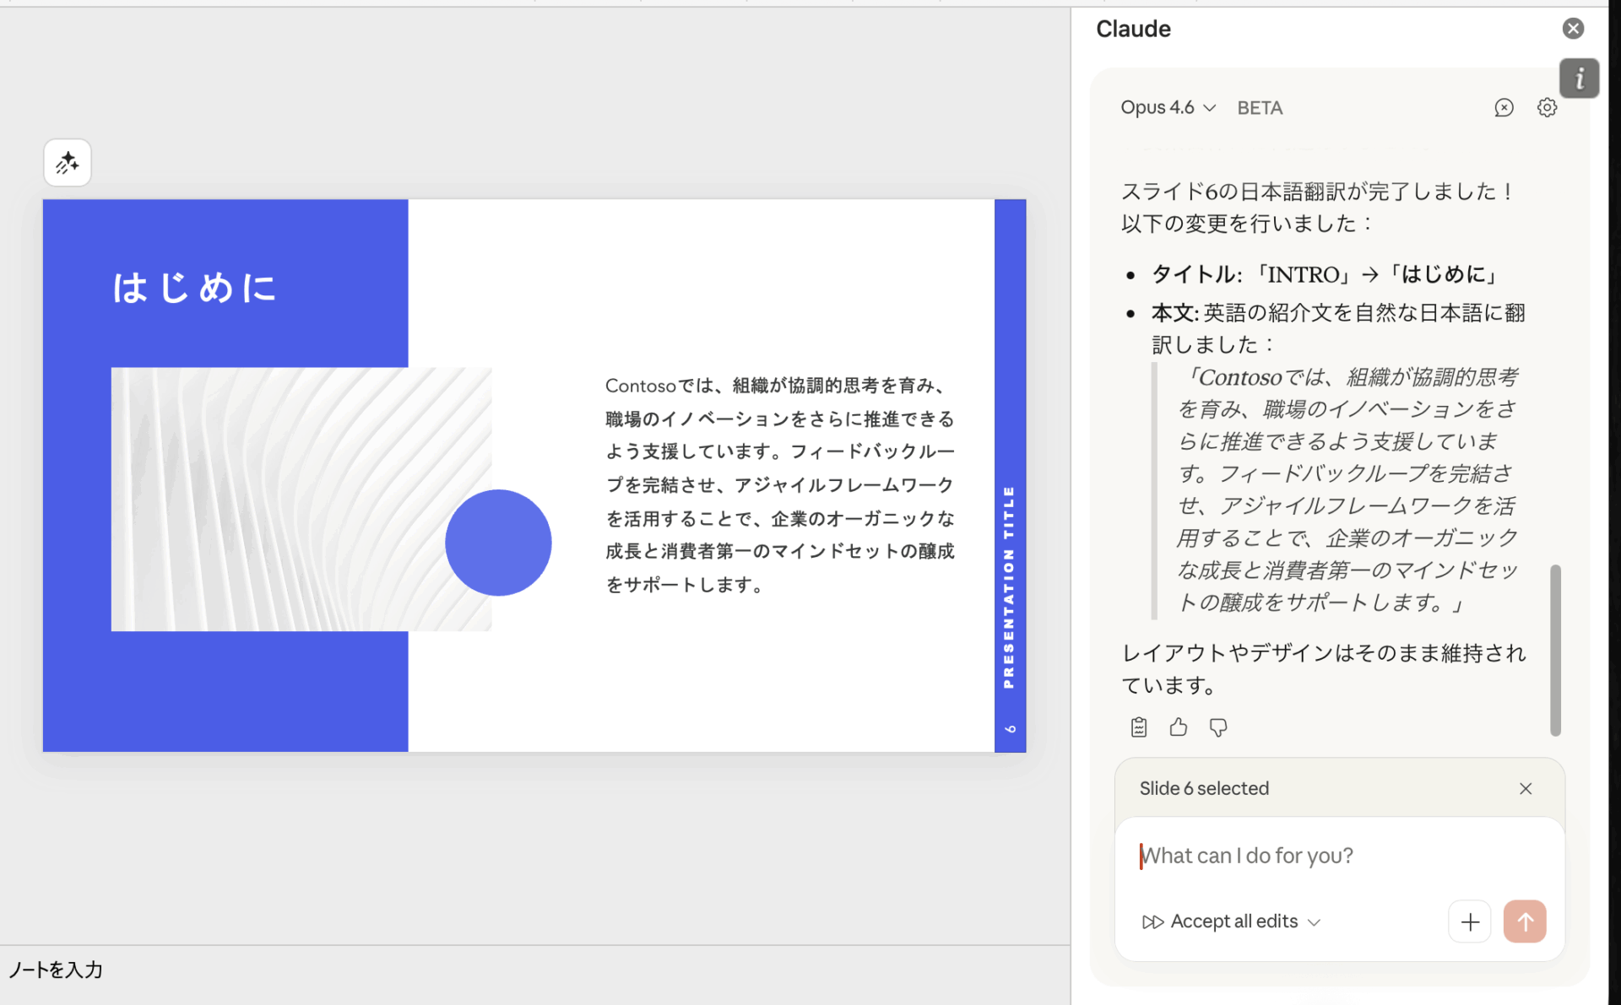
Task: Open the Opus 4.6 model dropdown
Action: (x=1168, y=107)
